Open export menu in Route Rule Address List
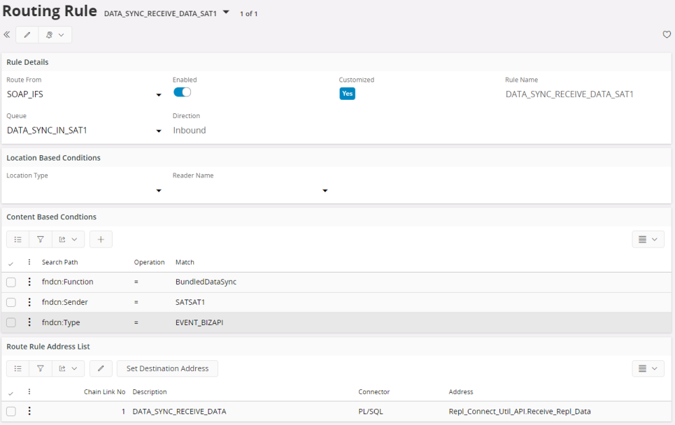This screenshot has width=675, height=425. coord(67,368)
